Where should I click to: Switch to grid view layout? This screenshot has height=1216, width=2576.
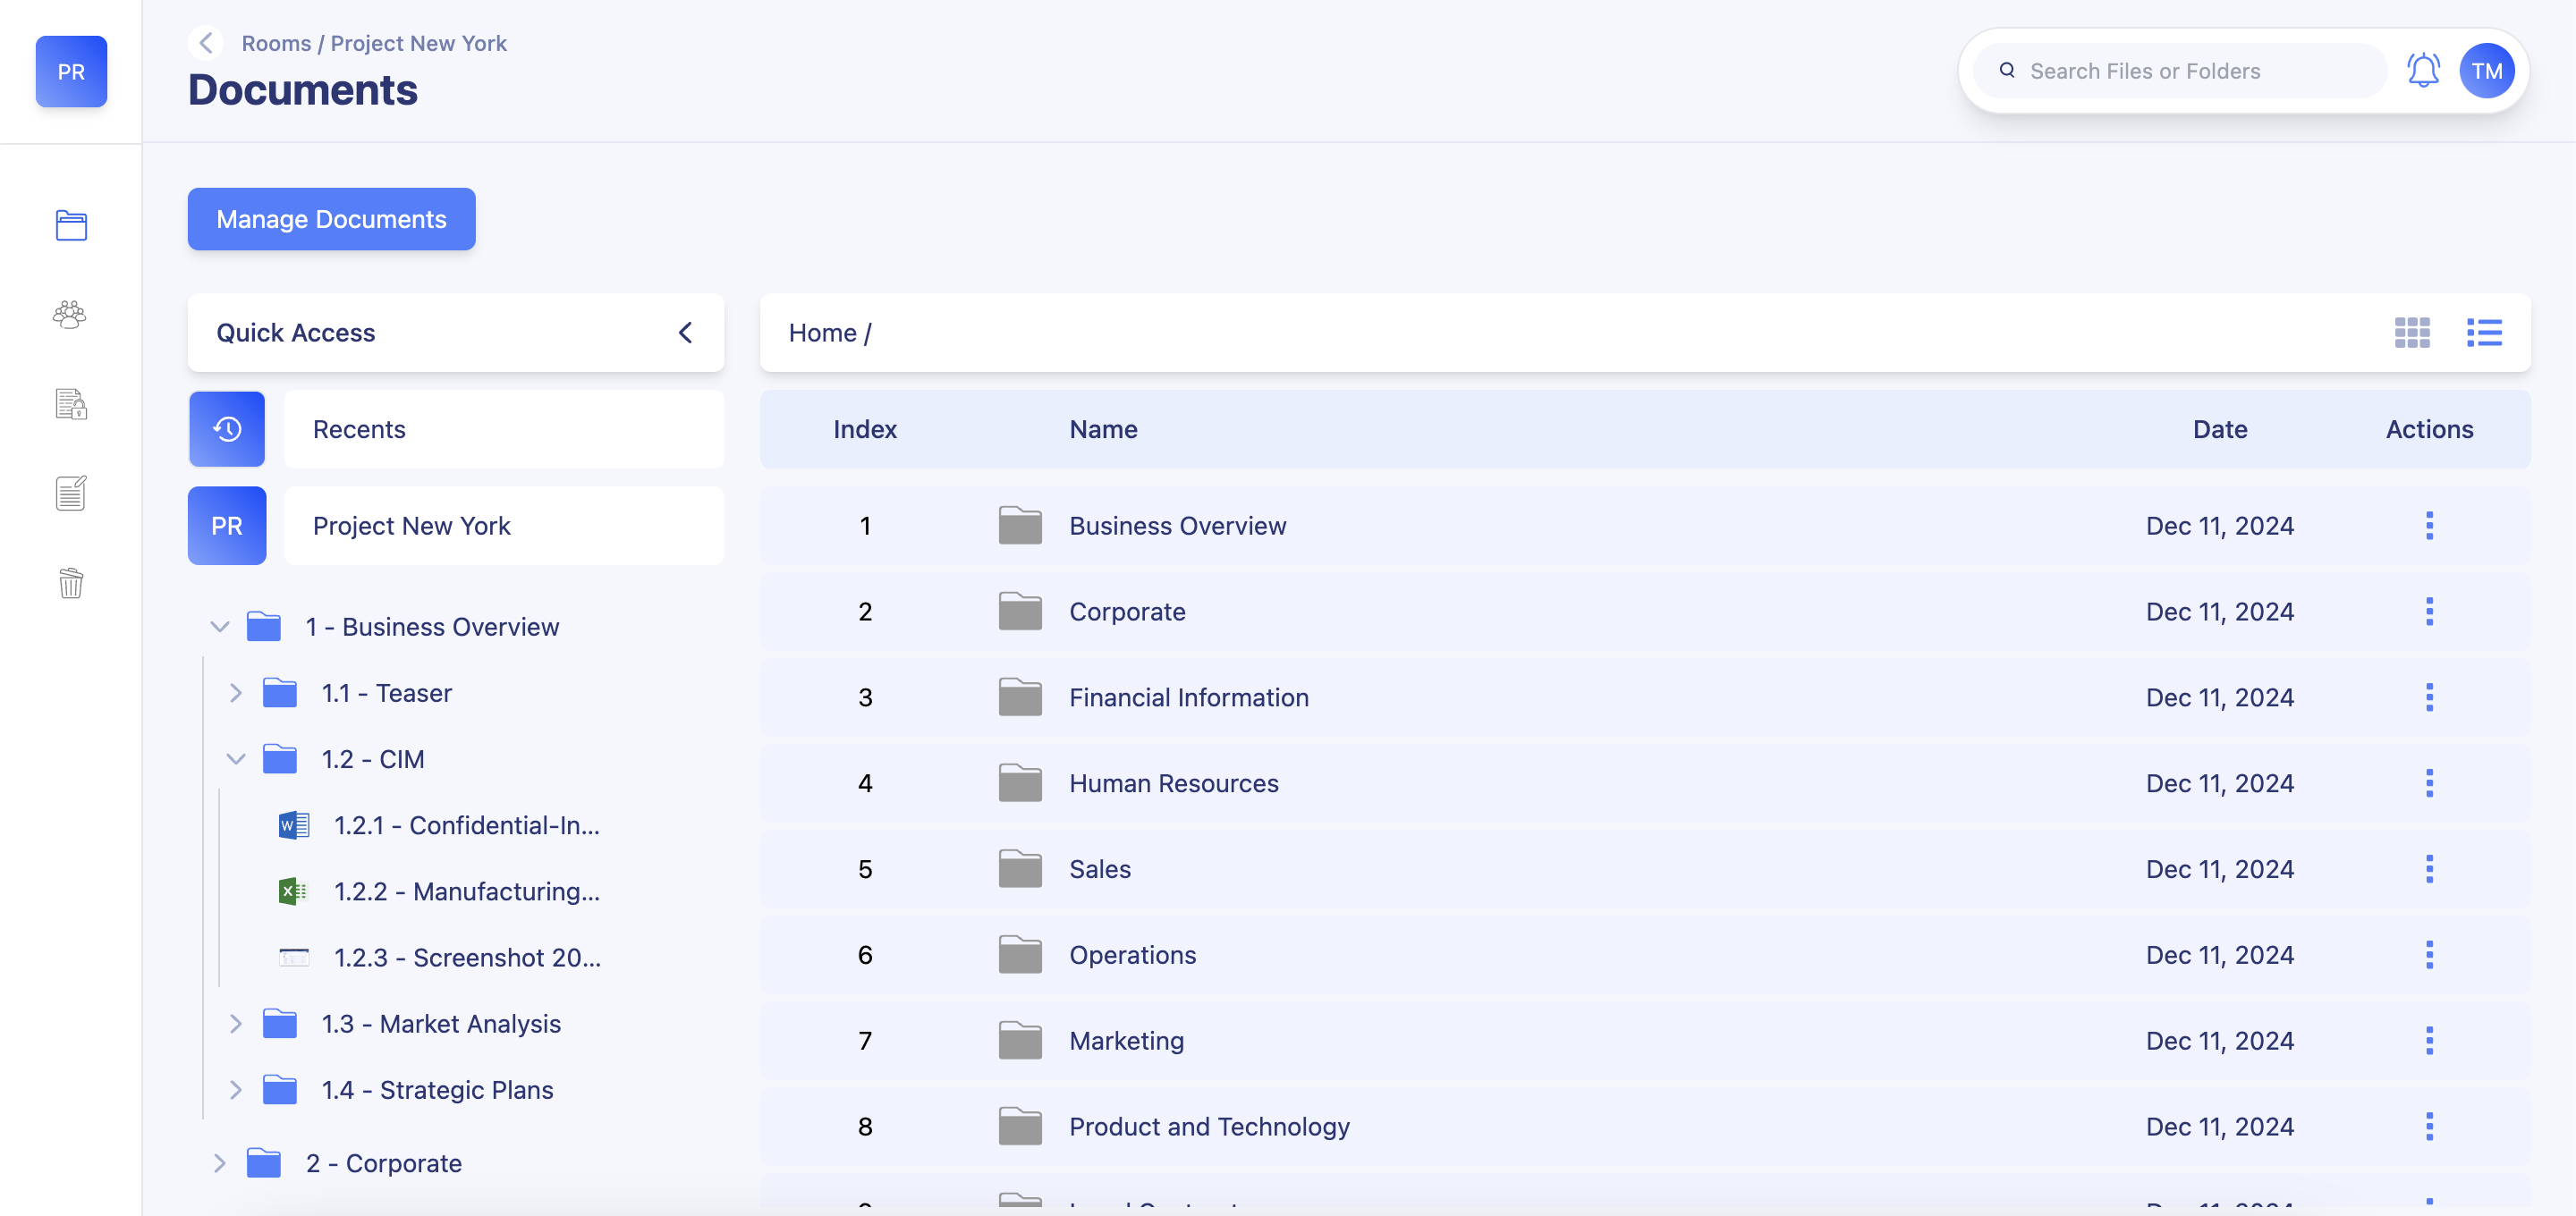(x=2411, y=333)
